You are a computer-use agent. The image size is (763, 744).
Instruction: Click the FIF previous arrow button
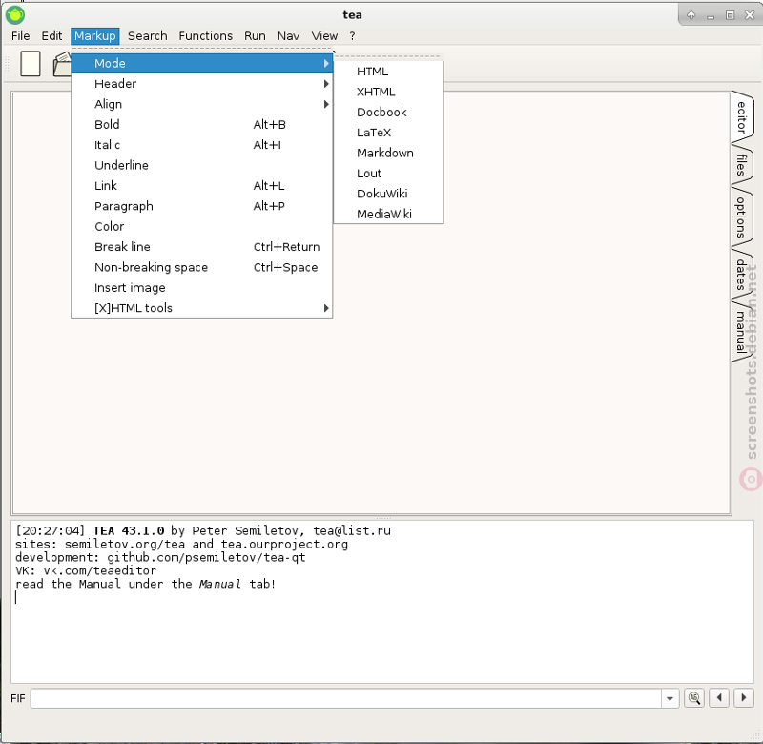[x=719, y=698]
